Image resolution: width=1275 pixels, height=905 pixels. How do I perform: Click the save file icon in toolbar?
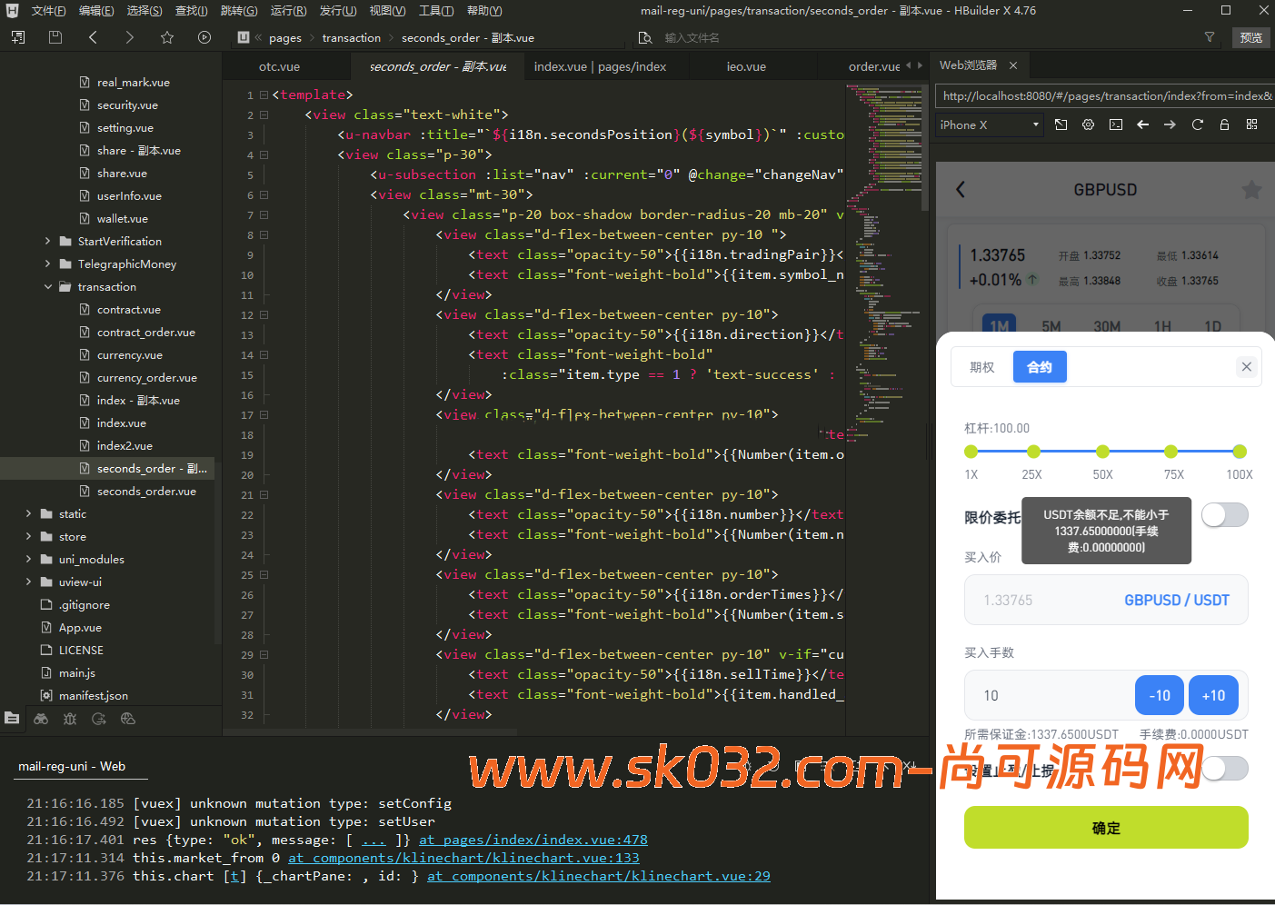[x=55, y=37]
